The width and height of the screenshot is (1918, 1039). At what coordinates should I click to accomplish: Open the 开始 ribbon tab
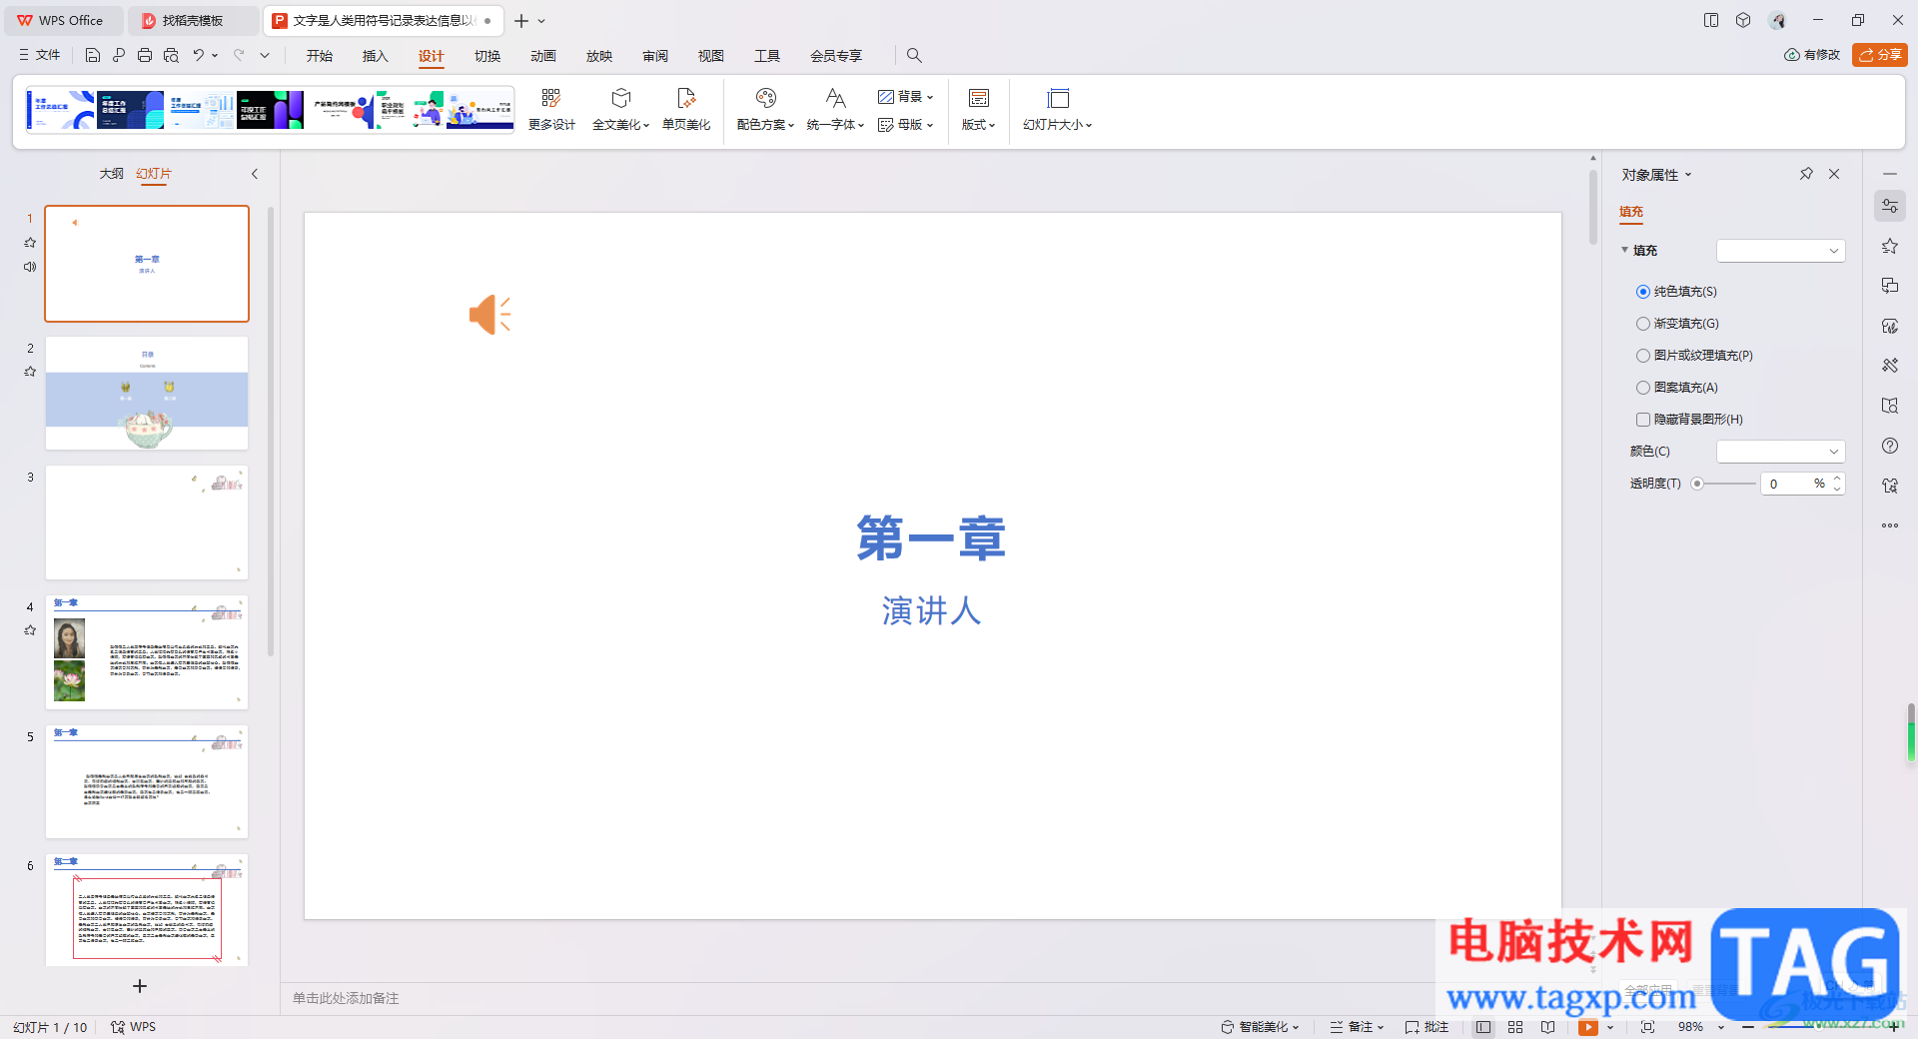320,56
